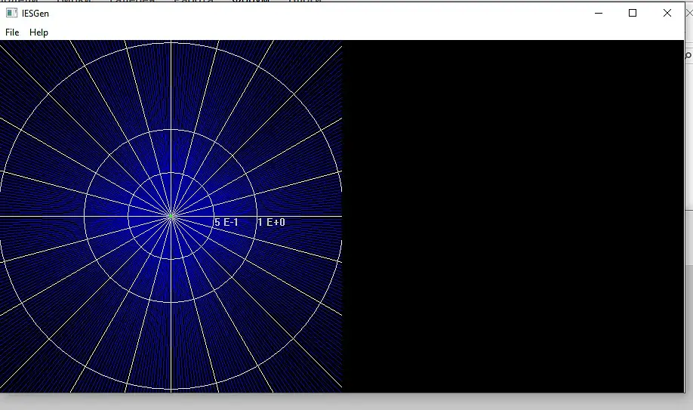Click middle ring's left crossing with horizontal axis
693x410 pixels.
click(85, 216)
